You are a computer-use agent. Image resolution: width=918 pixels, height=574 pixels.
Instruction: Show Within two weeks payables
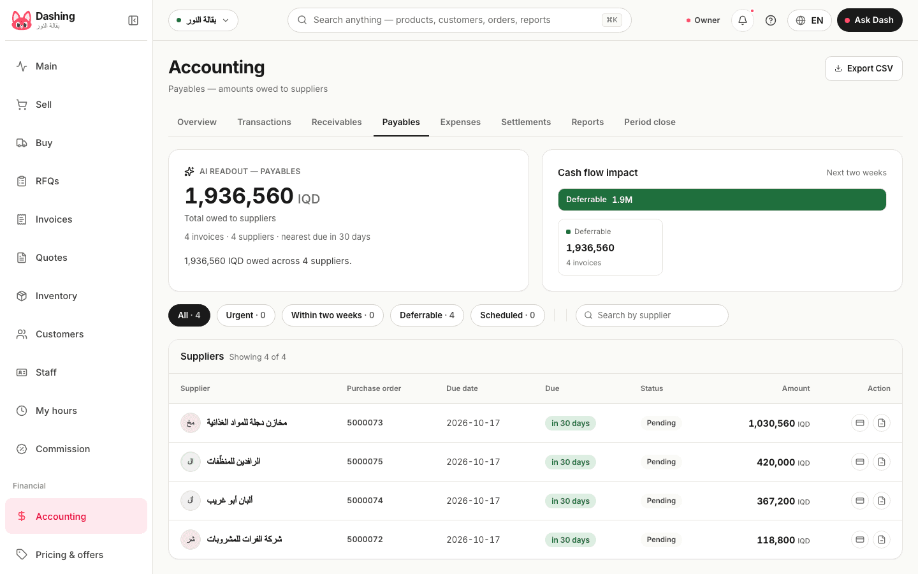333,315
